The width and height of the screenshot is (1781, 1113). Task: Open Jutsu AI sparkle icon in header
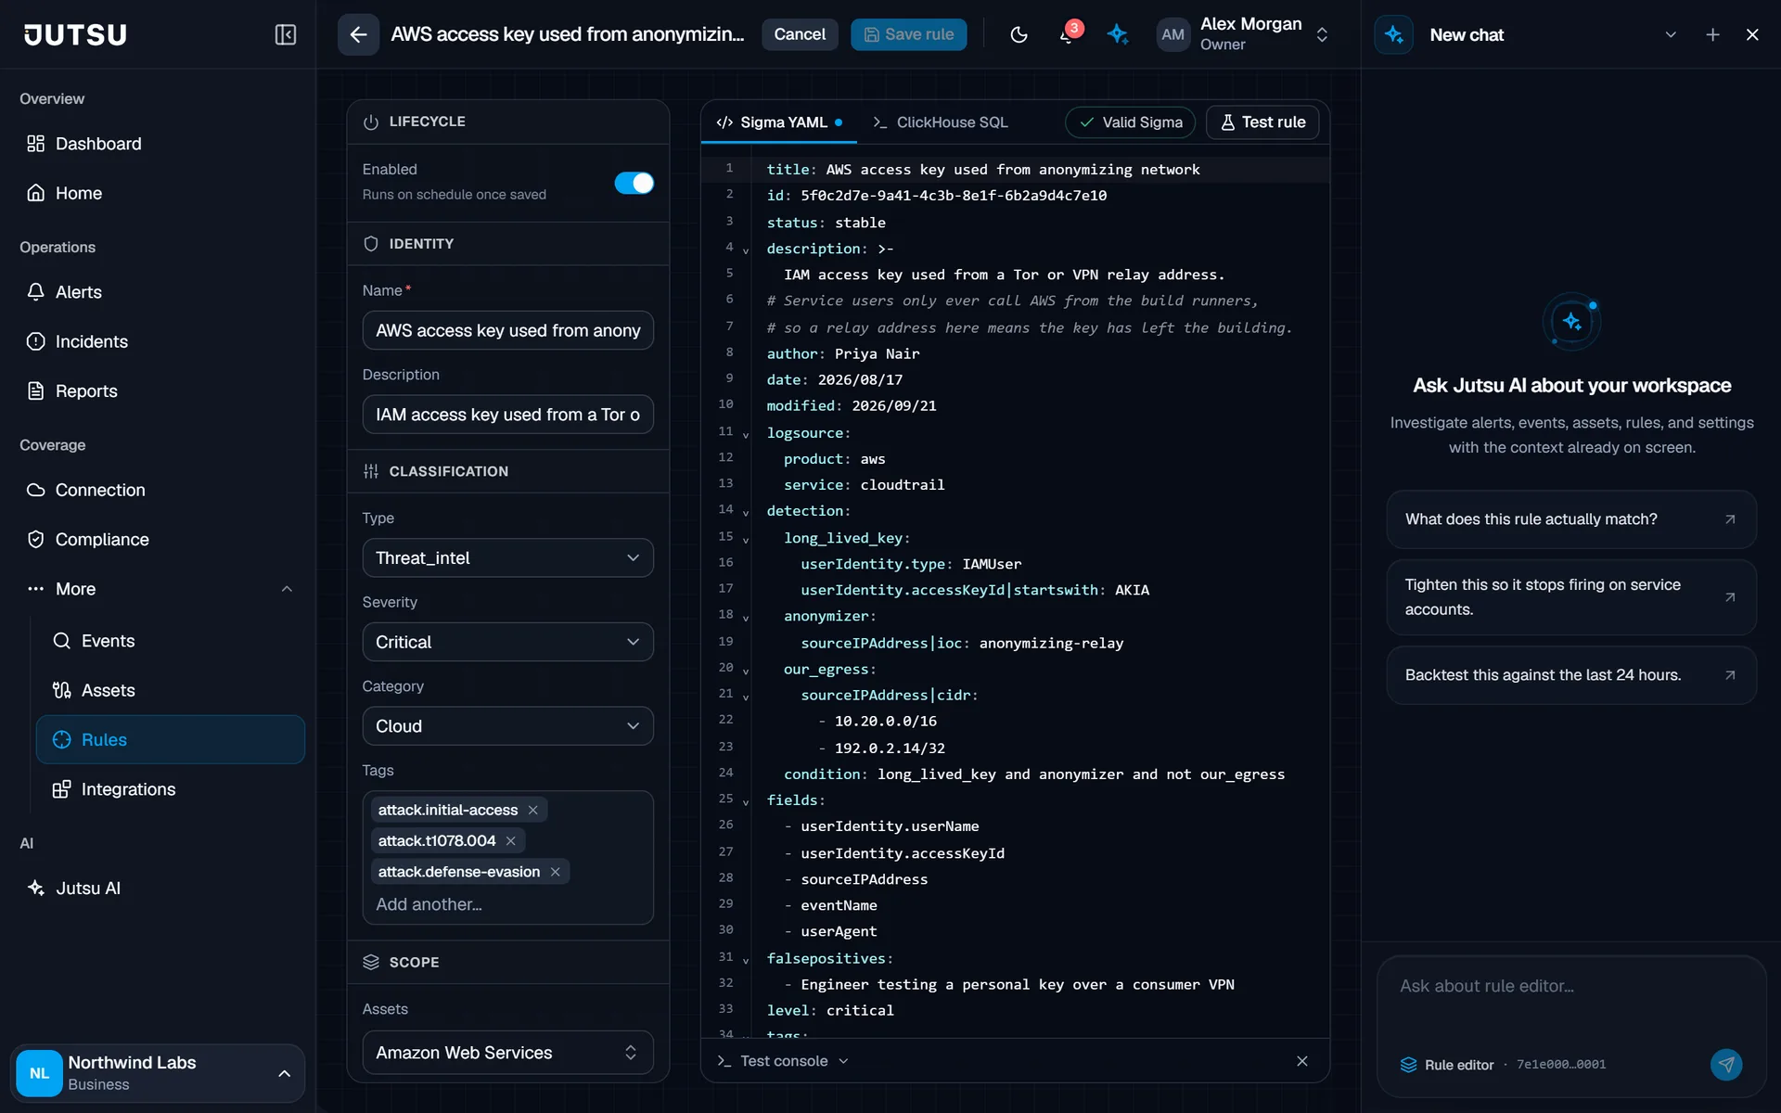click(x=1118, y=34)
